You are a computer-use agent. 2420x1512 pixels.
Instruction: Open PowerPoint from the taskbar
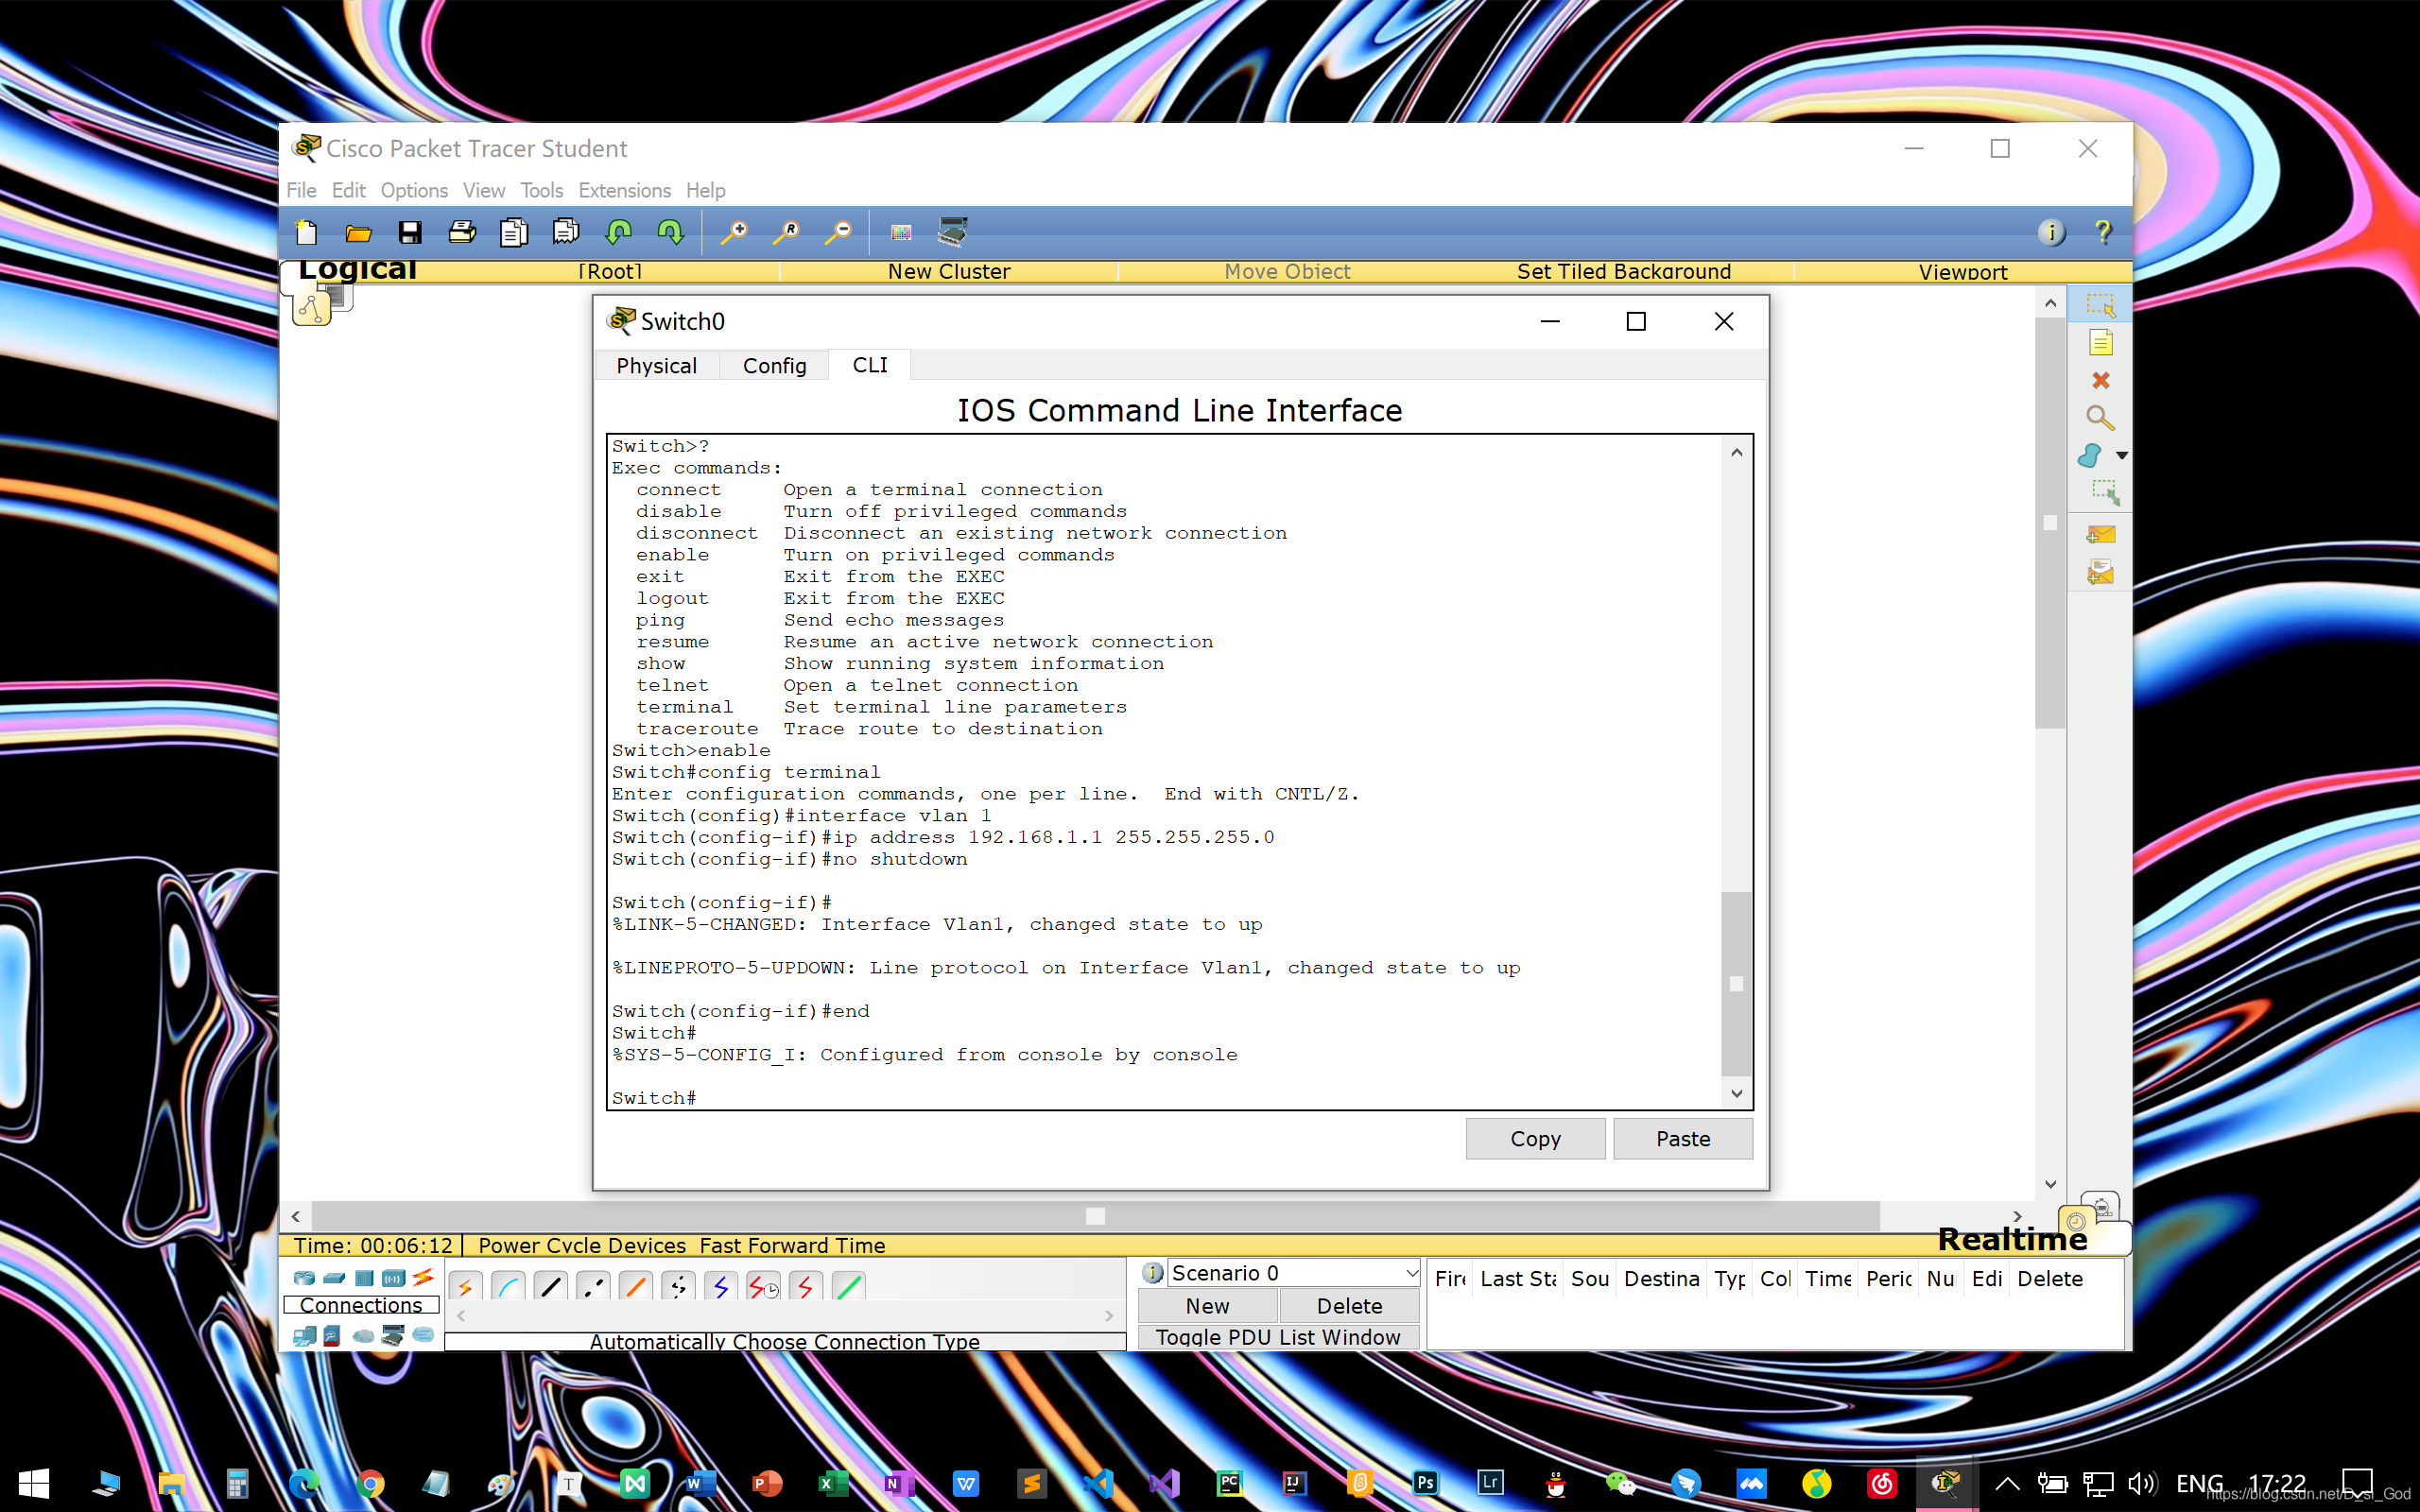pyautogui.click(x=766, y=1483)
